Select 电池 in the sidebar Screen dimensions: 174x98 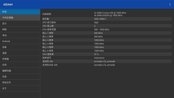click(x=20, y=35)
